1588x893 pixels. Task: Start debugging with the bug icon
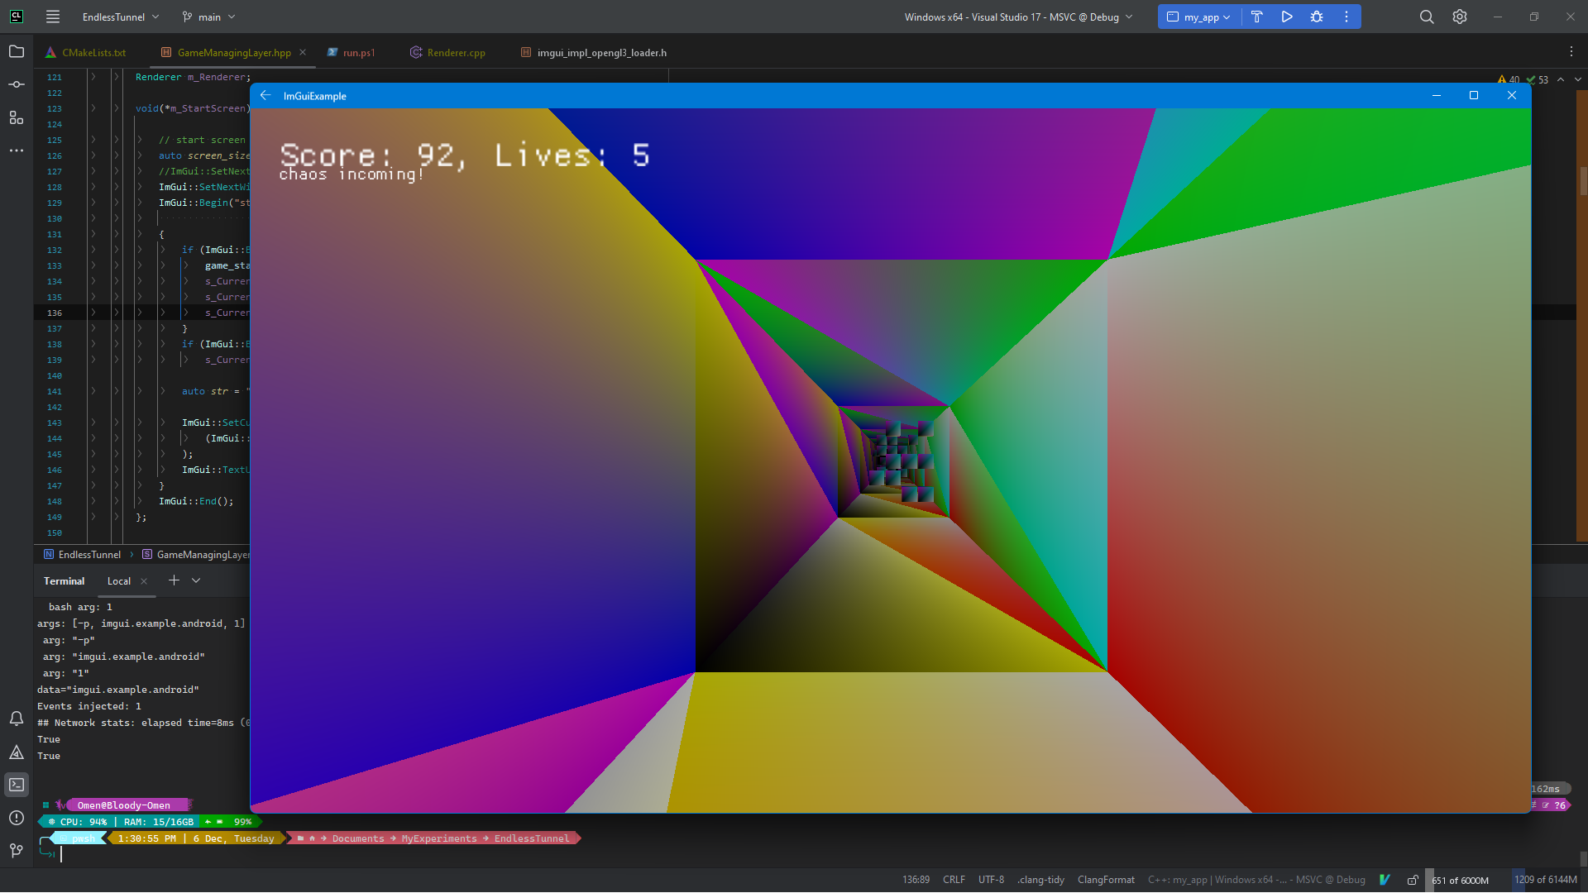point(1317,17)
